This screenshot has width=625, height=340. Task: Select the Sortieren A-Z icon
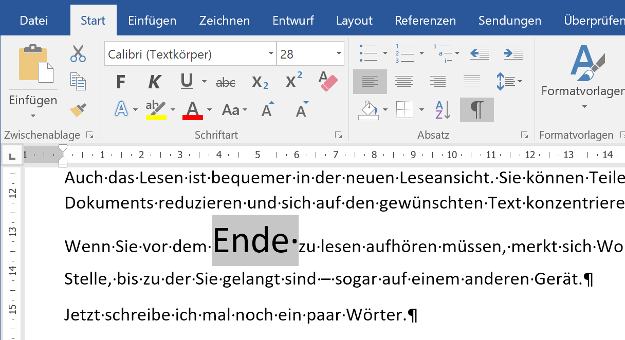click(441, 109)
